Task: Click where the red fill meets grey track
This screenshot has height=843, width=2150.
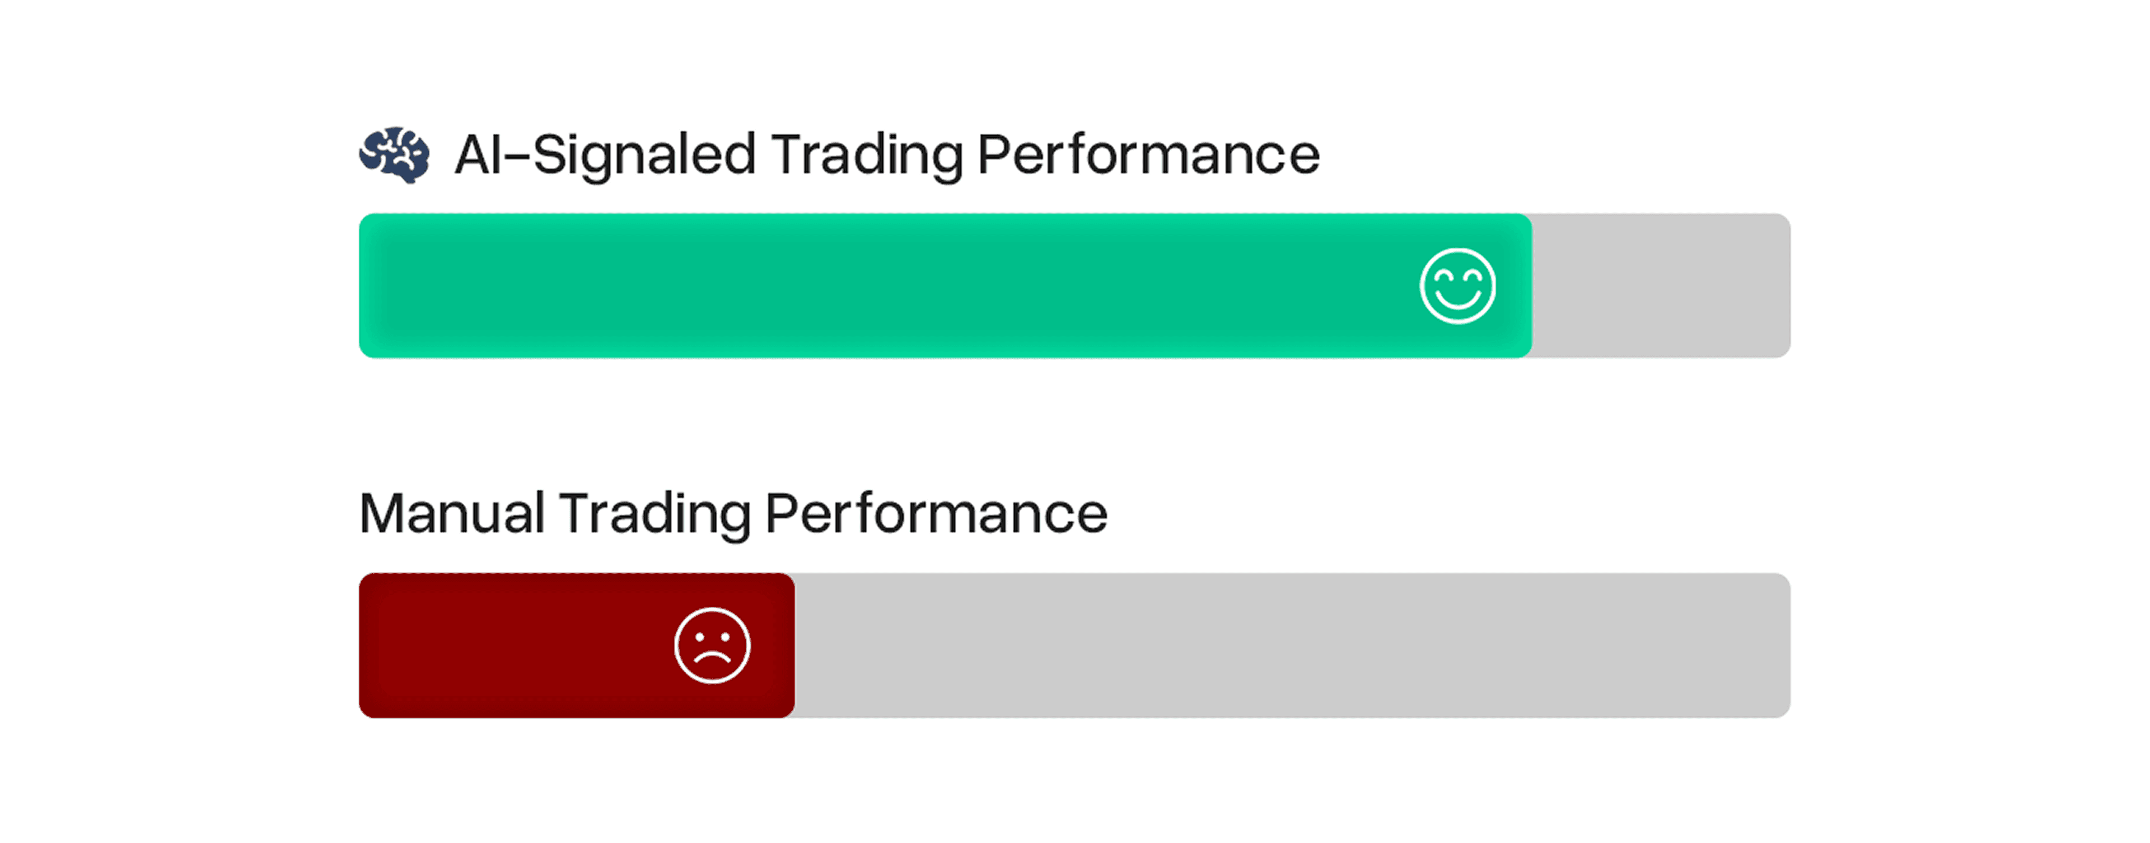Action: click(x=794, y=645)
